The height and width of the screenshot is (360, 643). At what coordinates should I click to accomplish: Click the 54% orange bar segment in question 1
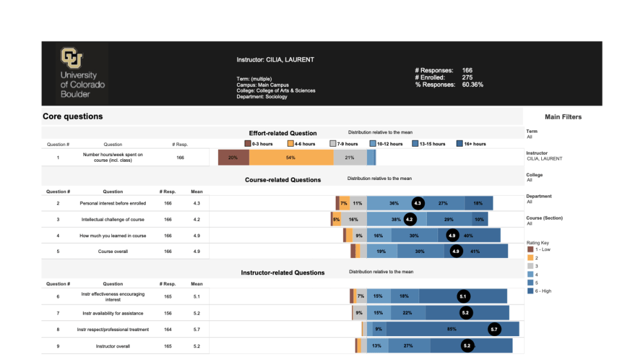(x=291, y=157)
